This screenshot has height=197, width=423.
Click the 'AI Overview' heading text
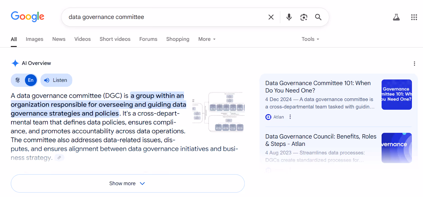tap(36, 63)
